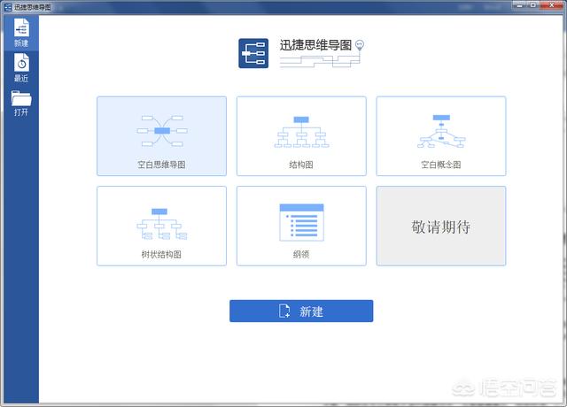Minimize the application window
The image size is (567, 407).
point(520,5)
